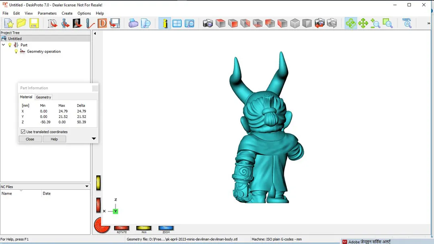Toggle the light bulb for Geometry operation
Viewport: 434px width, 244px height.
(16, 51)
